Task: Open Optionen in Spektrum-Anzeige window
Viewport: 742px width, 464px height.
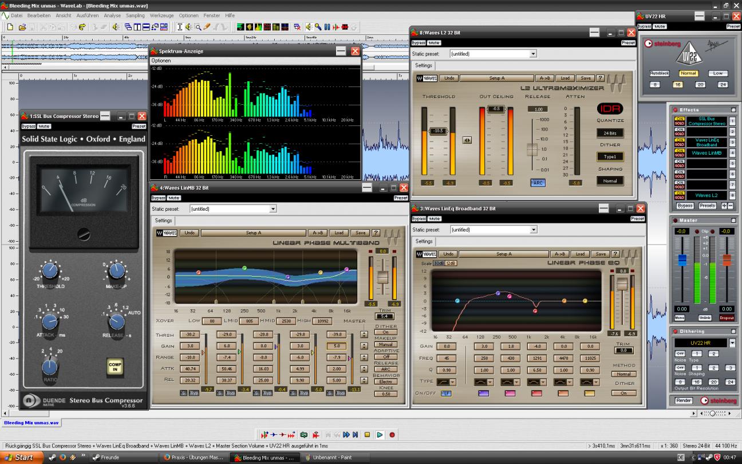Action: click(161, 60)
